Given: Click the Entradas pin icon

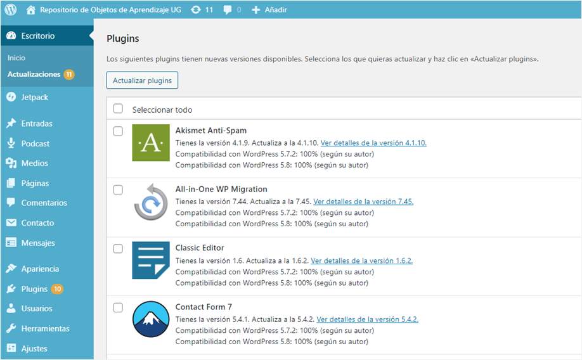Looking at the screenshot, I should [11, 123].
